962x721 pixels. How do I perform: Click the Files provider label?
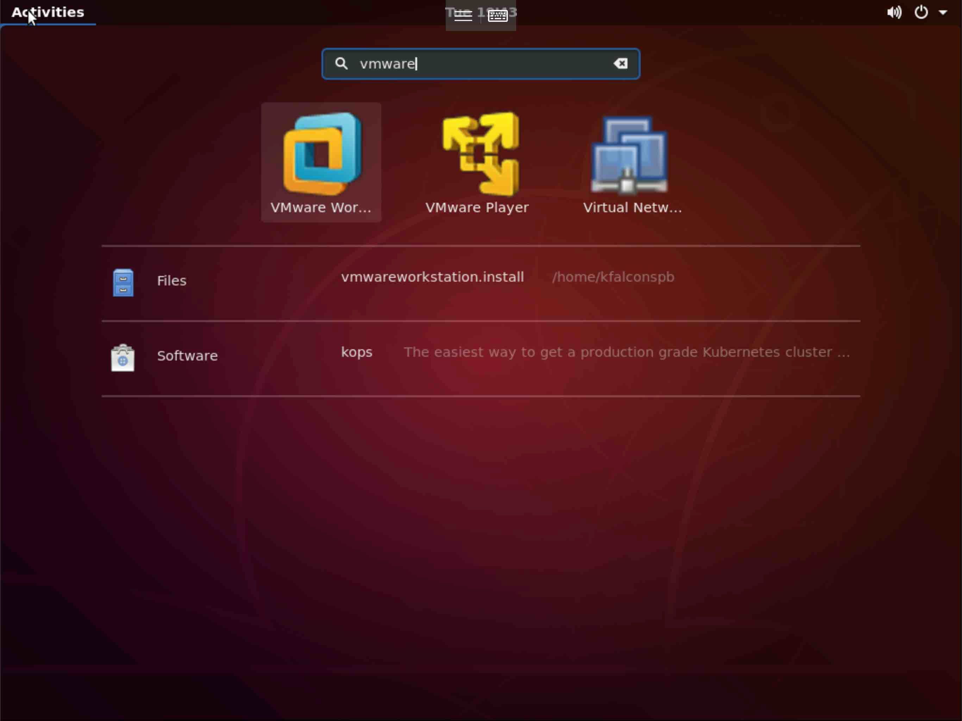[x=172, y=281]
